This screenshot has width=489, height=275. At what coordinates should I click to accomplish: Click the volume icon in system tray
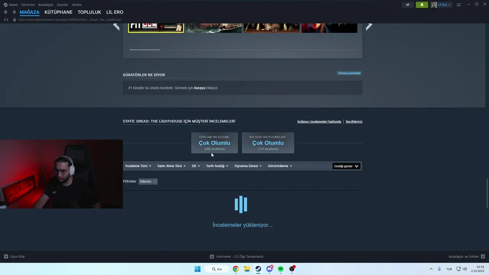click(x=465, y=269)
